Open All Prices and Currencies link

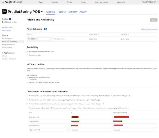coord(149,29)
